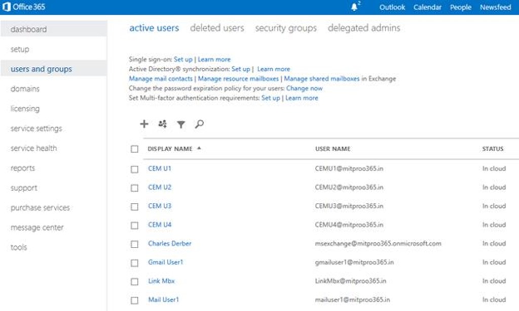Open message center in sidebar

tap(36, 228)
